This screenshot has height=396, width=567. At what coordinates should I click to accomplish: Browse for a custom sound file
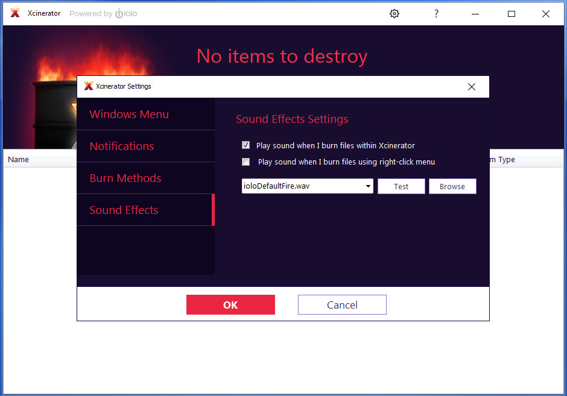tap(452, 186)
